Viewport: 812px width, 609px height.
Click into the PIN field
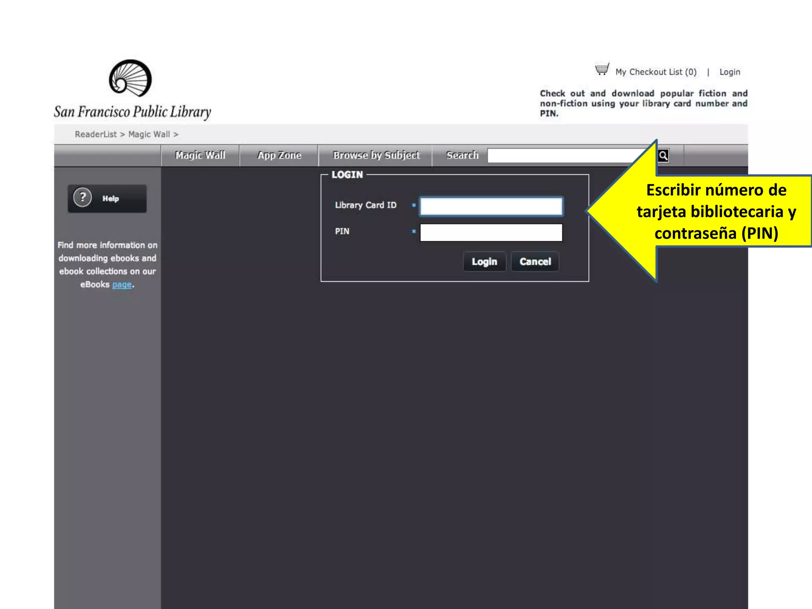click(x=491, y=233)
